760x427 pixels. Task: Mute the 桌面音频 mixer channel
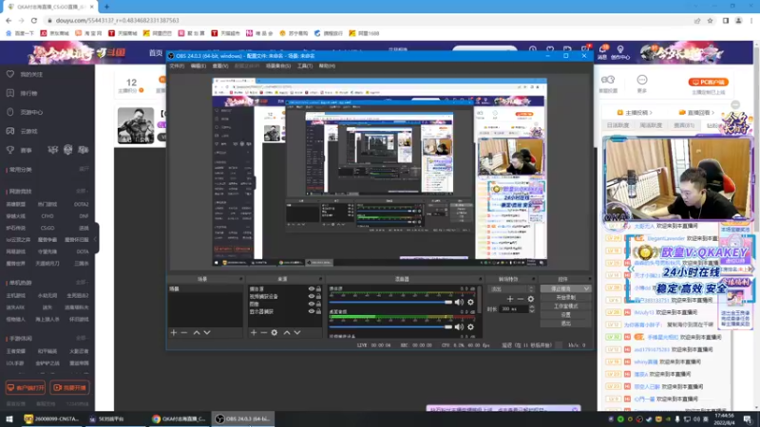click(459, 326)
